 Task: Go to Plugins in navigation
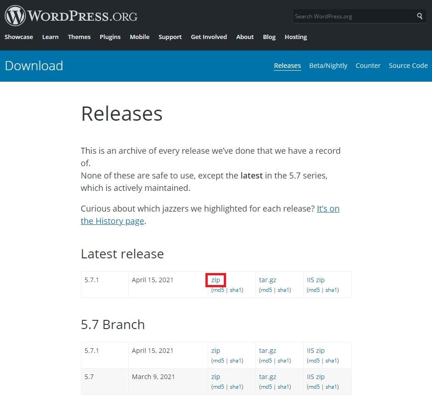tap(110, 37)
